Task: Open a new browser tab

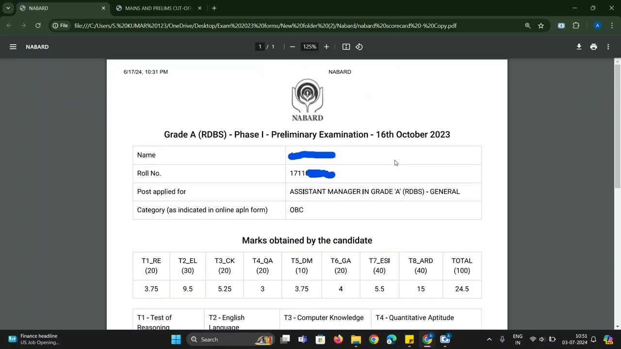Action: [214, 8]
